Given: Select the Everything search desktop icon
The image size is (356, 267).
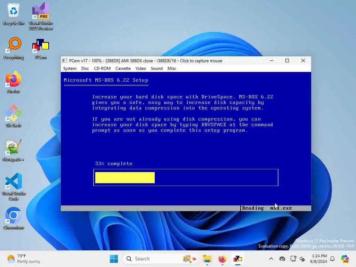Looking at the screenshot, I should pos(14,48).
